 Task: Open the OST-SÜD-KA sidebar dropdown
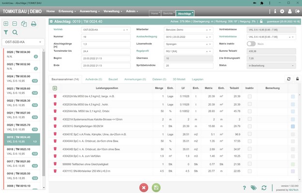pyautogui.click(x=23, y=42)
